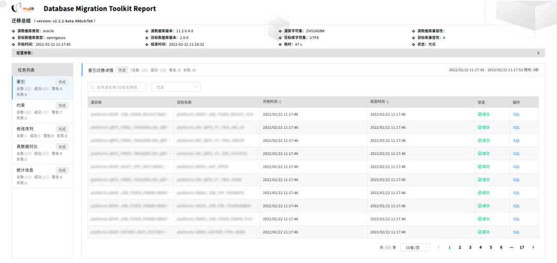Open SQL for the IDX_QRTZ_FT_TRIG_NAME row
Screen dimensions: 557x263
tap(516, 180)
